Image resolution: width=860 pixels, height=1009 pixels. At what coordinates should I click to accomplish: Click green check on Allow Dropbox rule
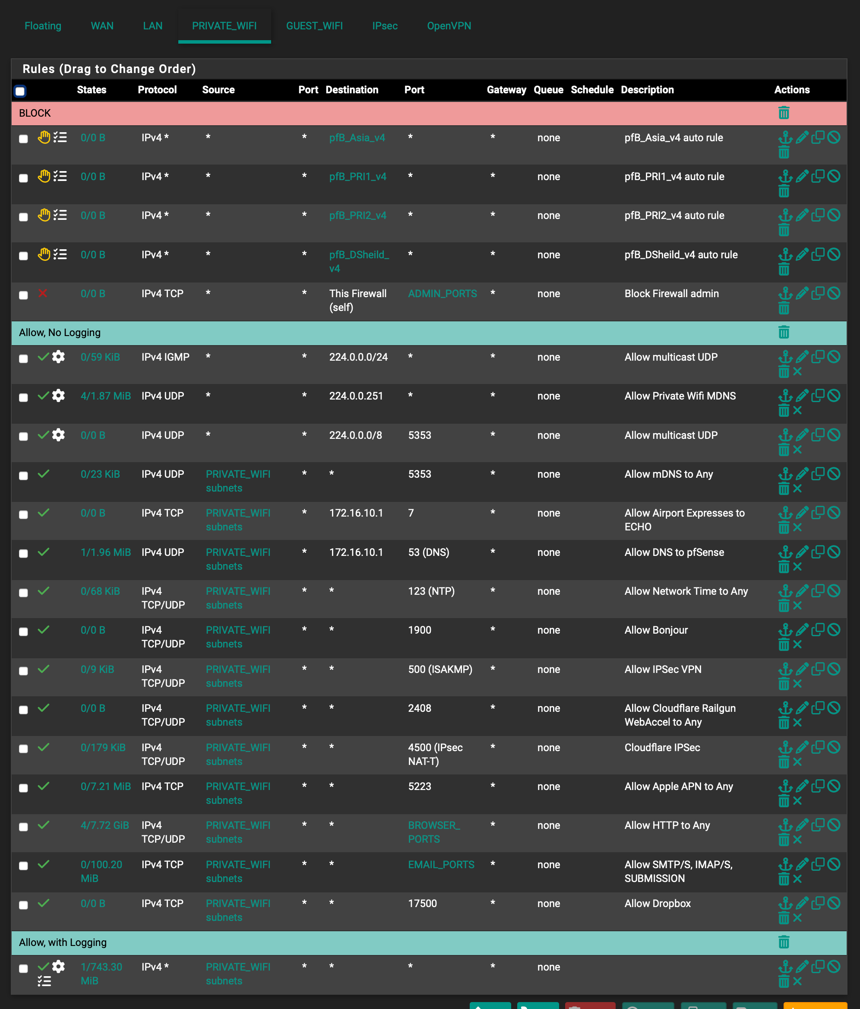click(x=43, y=903)
